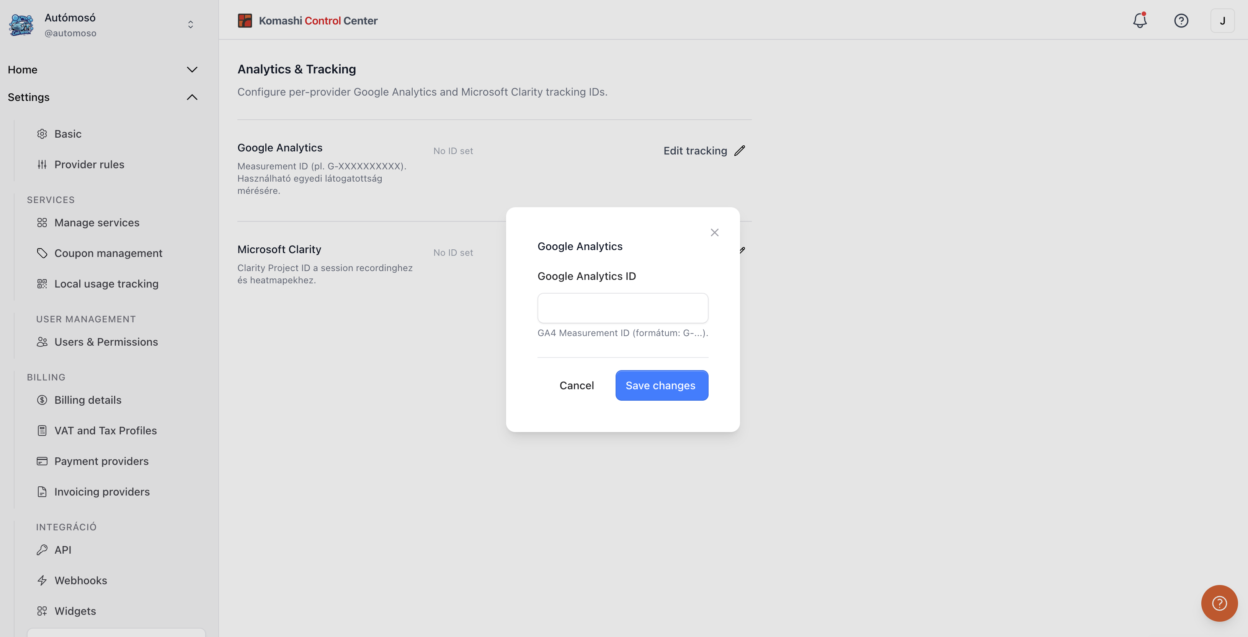Image resolution: width=1248 pixels, height=637 pixels.
Task: Click the Widgets icon
Action: 42,611
